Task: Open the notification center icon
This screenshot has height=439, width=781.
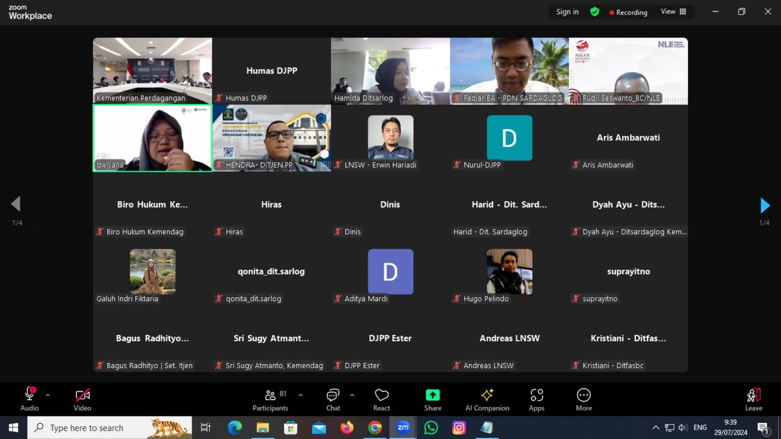Action: pyautogui.click(x=764, y=428)
